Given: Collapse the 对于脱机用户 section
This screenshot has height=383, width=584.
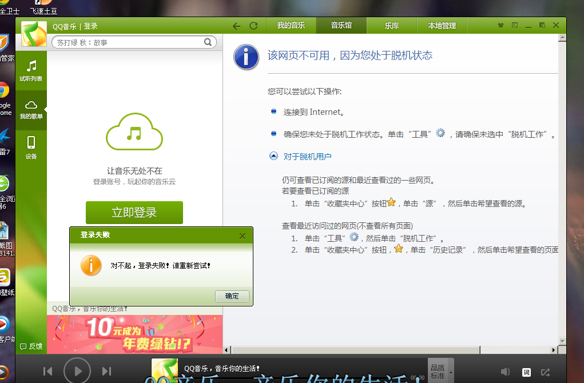Looking at the screenshot, I should click(x=274, y=156).
